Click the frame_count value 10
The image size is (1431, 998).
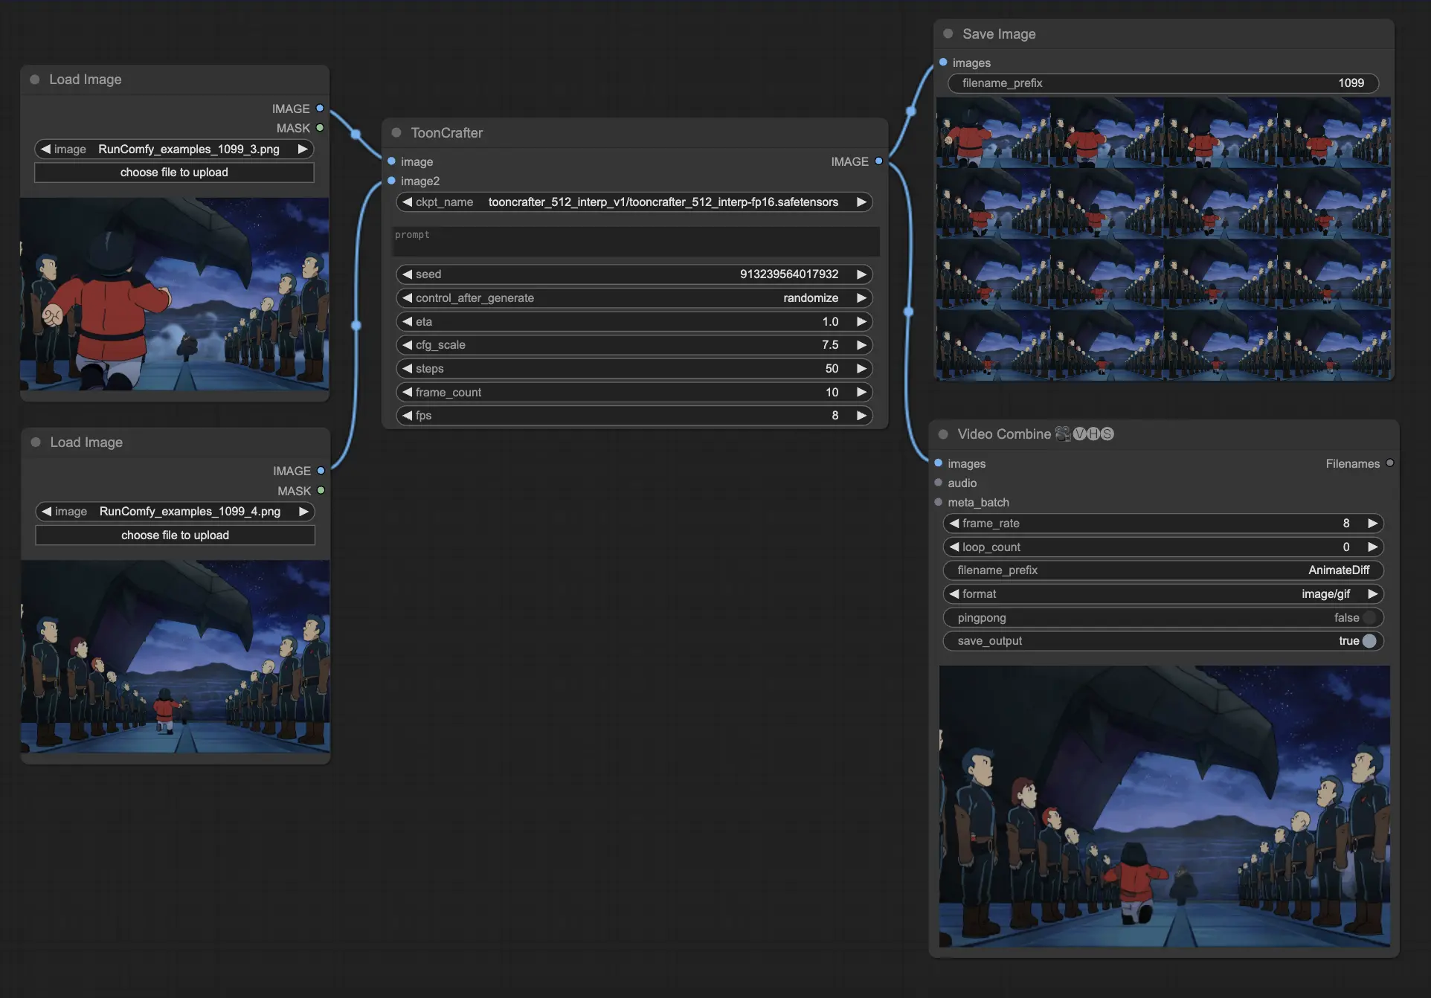tap(832, 393)
